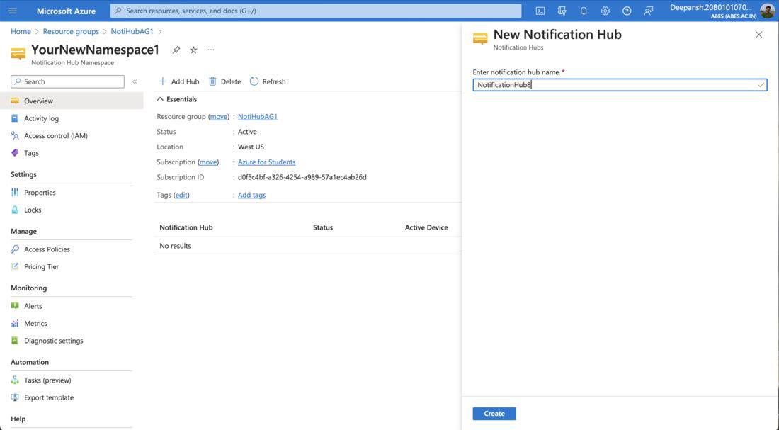
Task: Click Status column header in table
Action: 323,227
